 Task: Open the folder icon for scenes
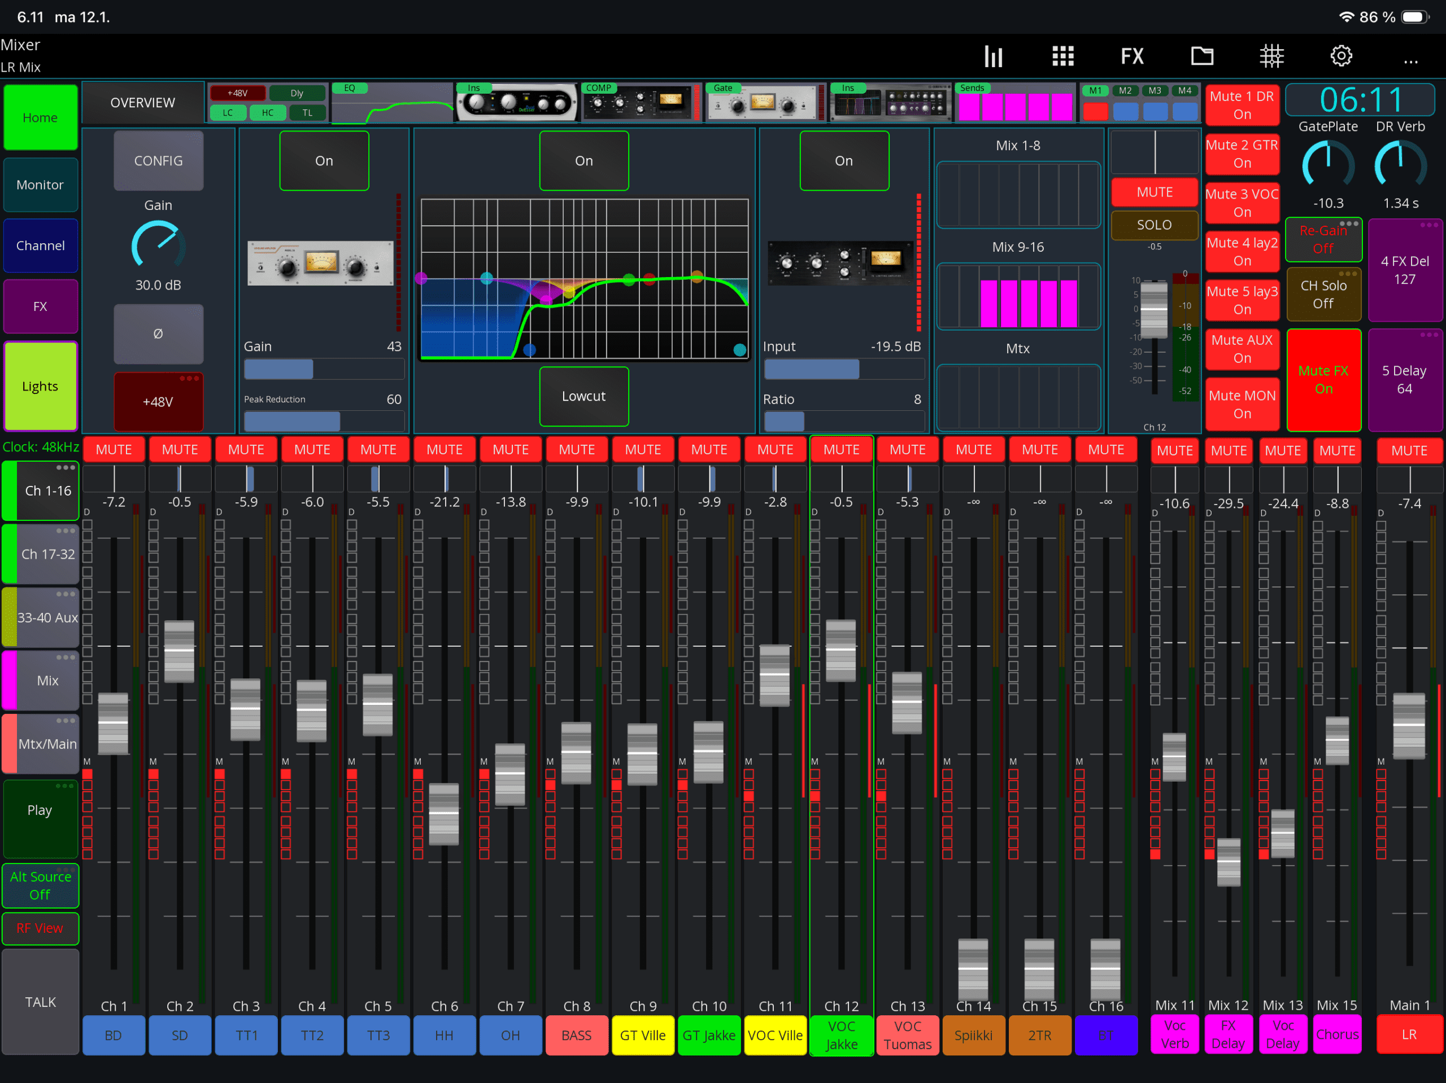click(x=1201, y=56)
